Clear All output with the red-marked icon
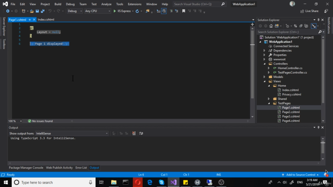333x187 pixels. (134, 133)
